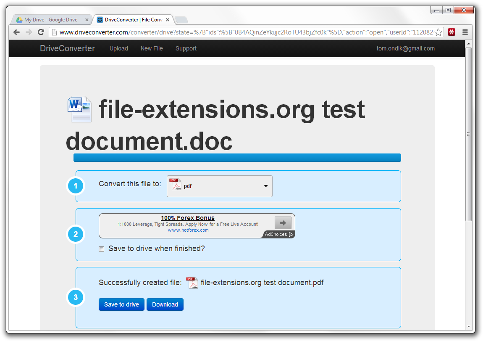Close the My Drive tab
The width and height of the screenshot is (483, 341).
87,20
